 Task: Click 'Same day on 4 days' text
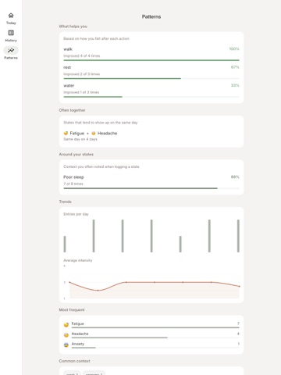tap(80, 139)
